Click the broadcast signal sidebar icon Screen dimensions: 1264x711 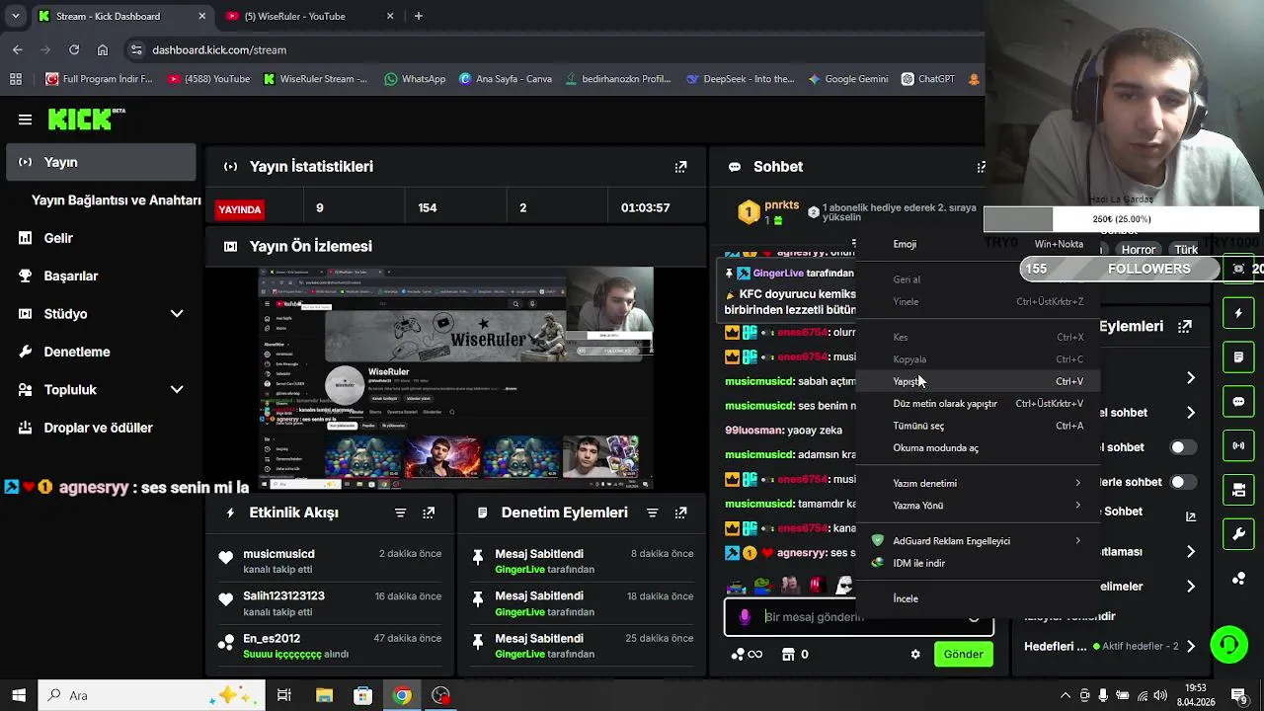tap(1238, 445)
